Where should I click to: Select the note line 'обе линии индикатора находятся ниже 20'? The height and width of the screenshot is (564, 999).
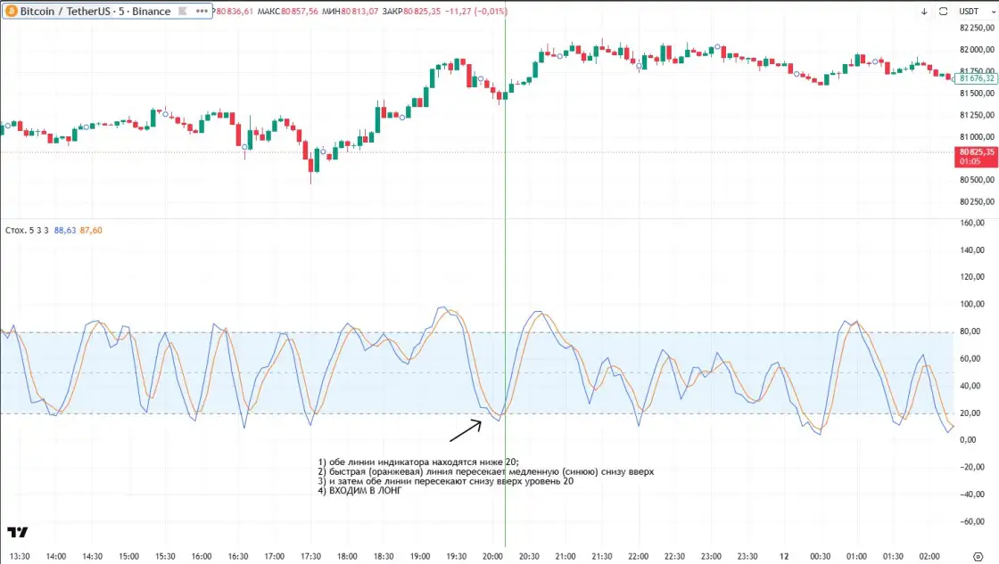(424, 462)
